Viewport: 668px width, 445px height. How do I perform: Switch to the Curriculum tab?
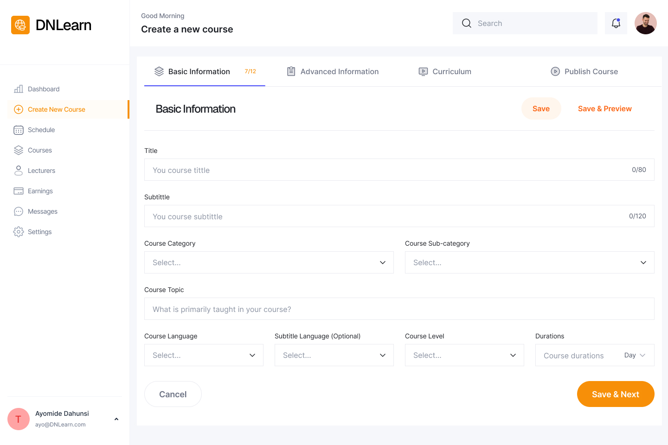[445, 71]
